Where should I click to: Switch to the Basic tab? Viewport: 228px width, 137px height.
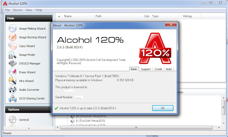pos(134,69)
